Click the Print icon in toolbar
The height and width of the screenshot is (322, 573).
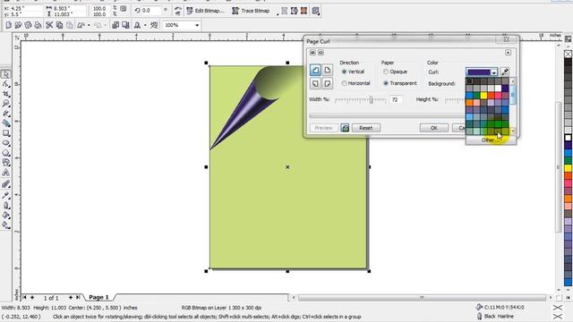click(x=38, y=25)
